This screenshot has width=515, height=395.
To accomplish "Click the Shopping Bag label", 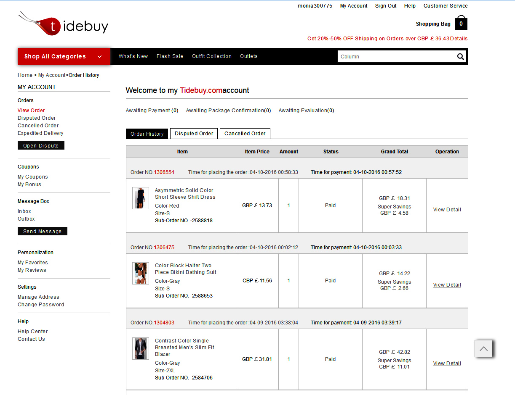I will coord(433,24).
